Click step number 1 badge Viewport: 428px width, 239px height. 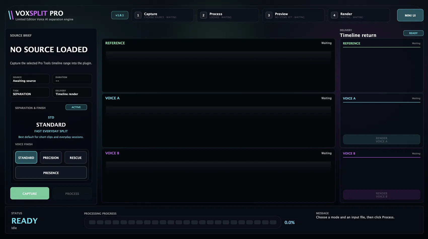coord(138,15)
